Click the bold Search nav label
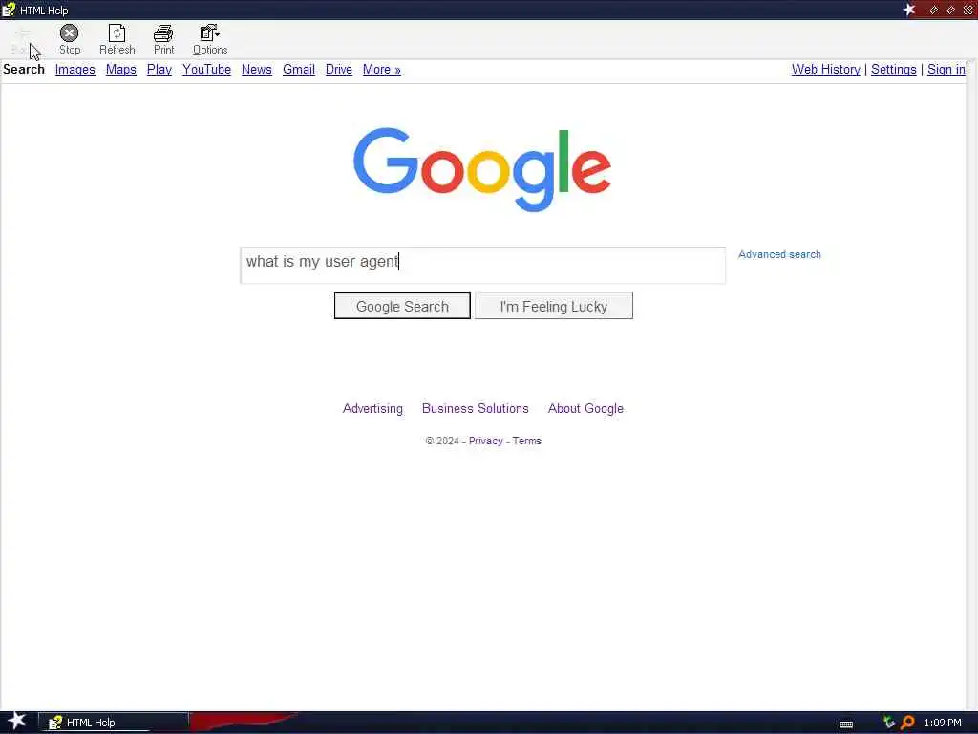The width and height of the screenshot is (978, 734). 24,69
